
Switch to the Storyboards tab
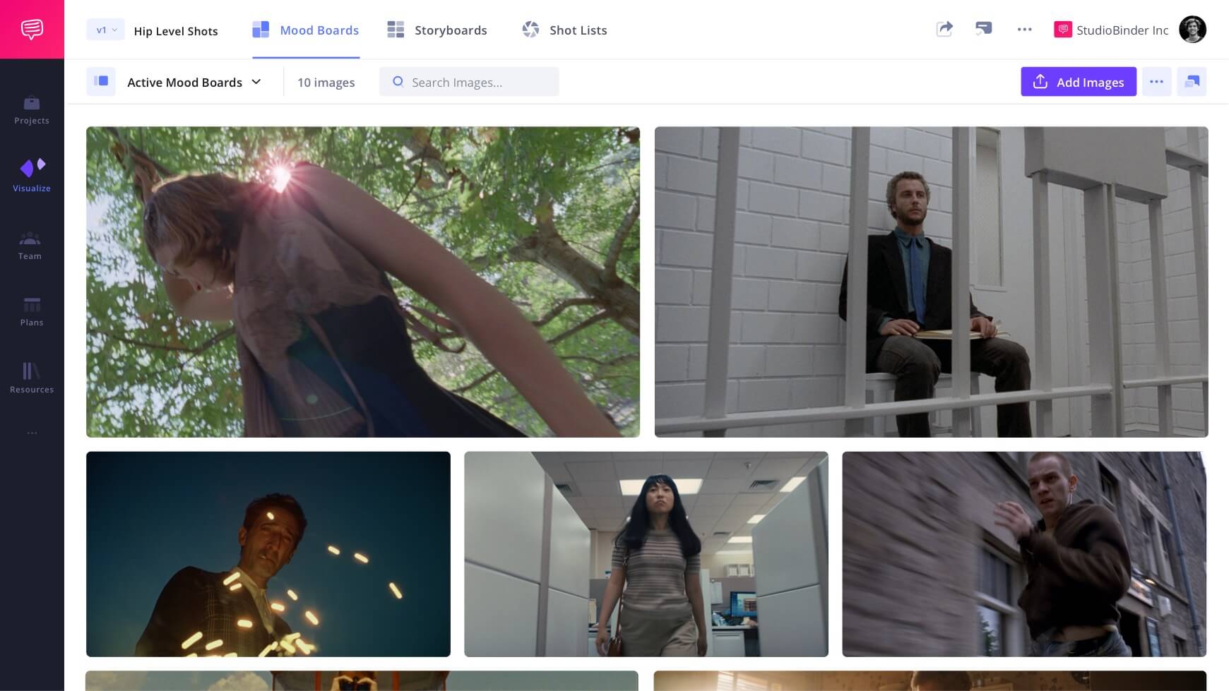tap(437, 30)
